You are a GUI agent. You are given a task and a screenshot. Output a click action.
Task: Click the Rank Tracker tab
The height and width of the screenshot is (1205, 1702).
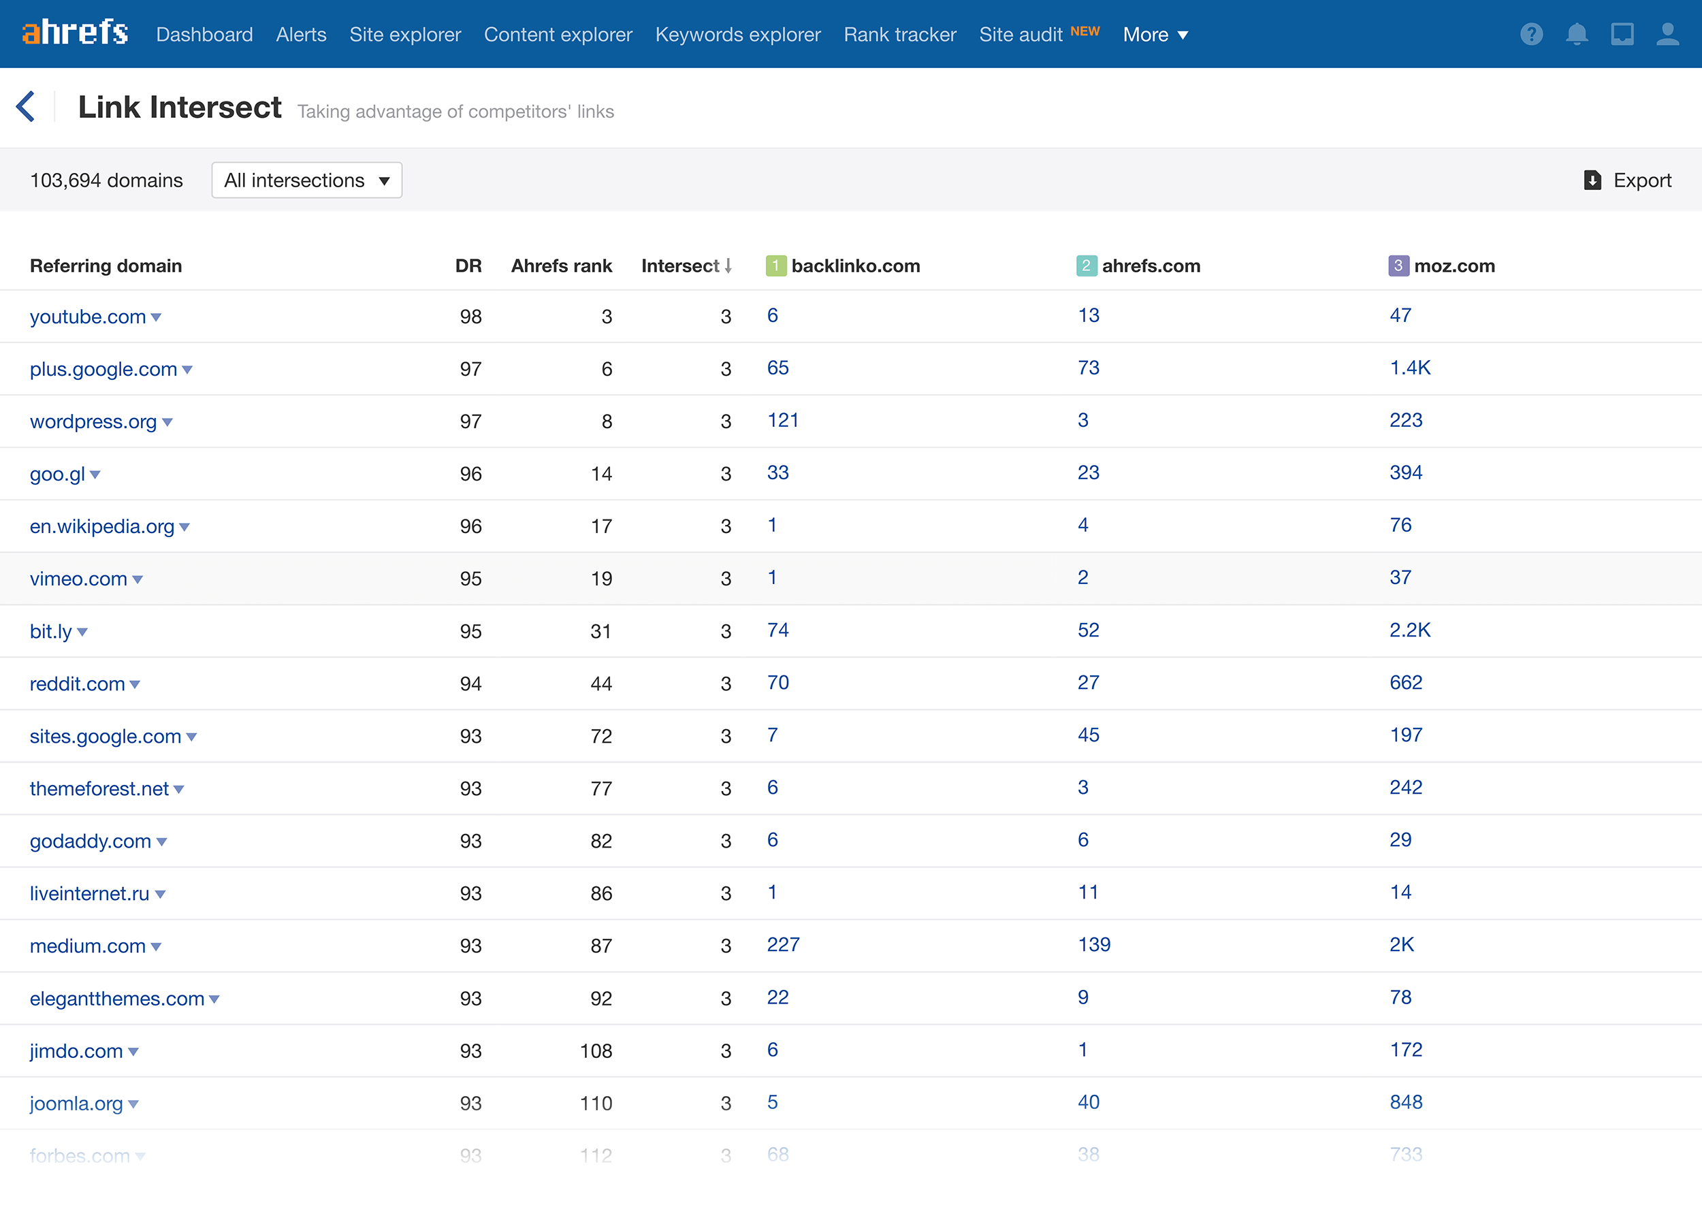click(899, 34)
